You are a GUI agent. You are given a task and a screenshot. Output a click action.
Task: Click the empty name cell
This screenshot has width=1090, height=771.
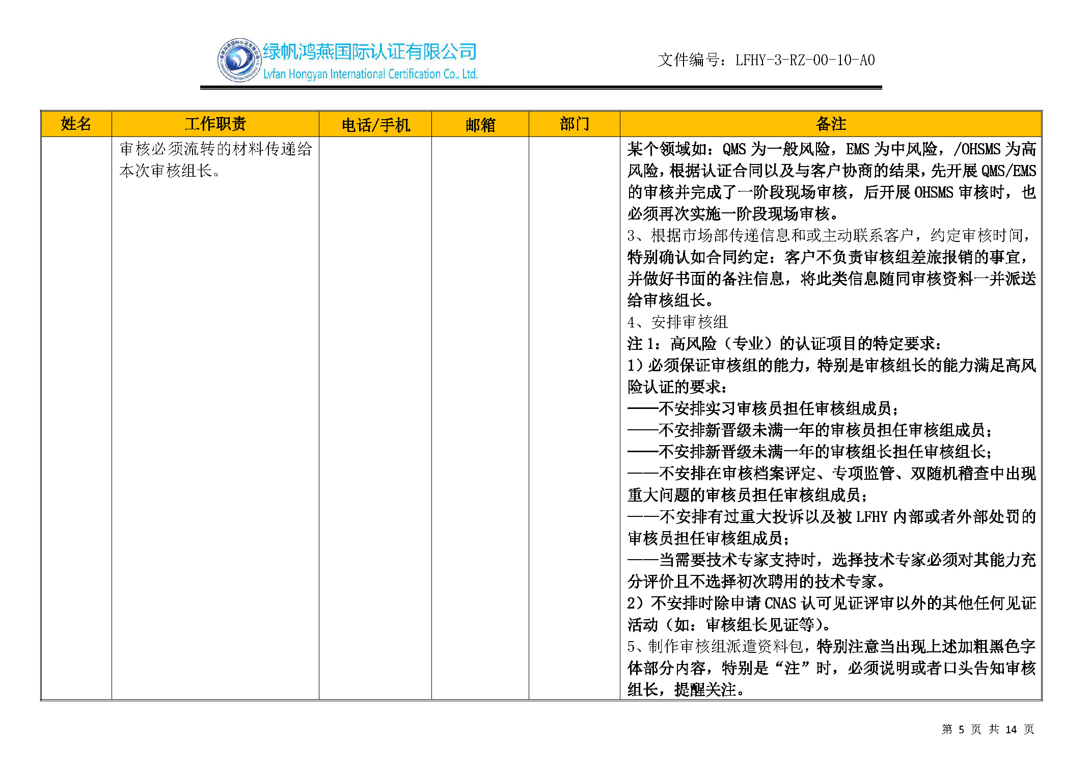coord(76,418)
